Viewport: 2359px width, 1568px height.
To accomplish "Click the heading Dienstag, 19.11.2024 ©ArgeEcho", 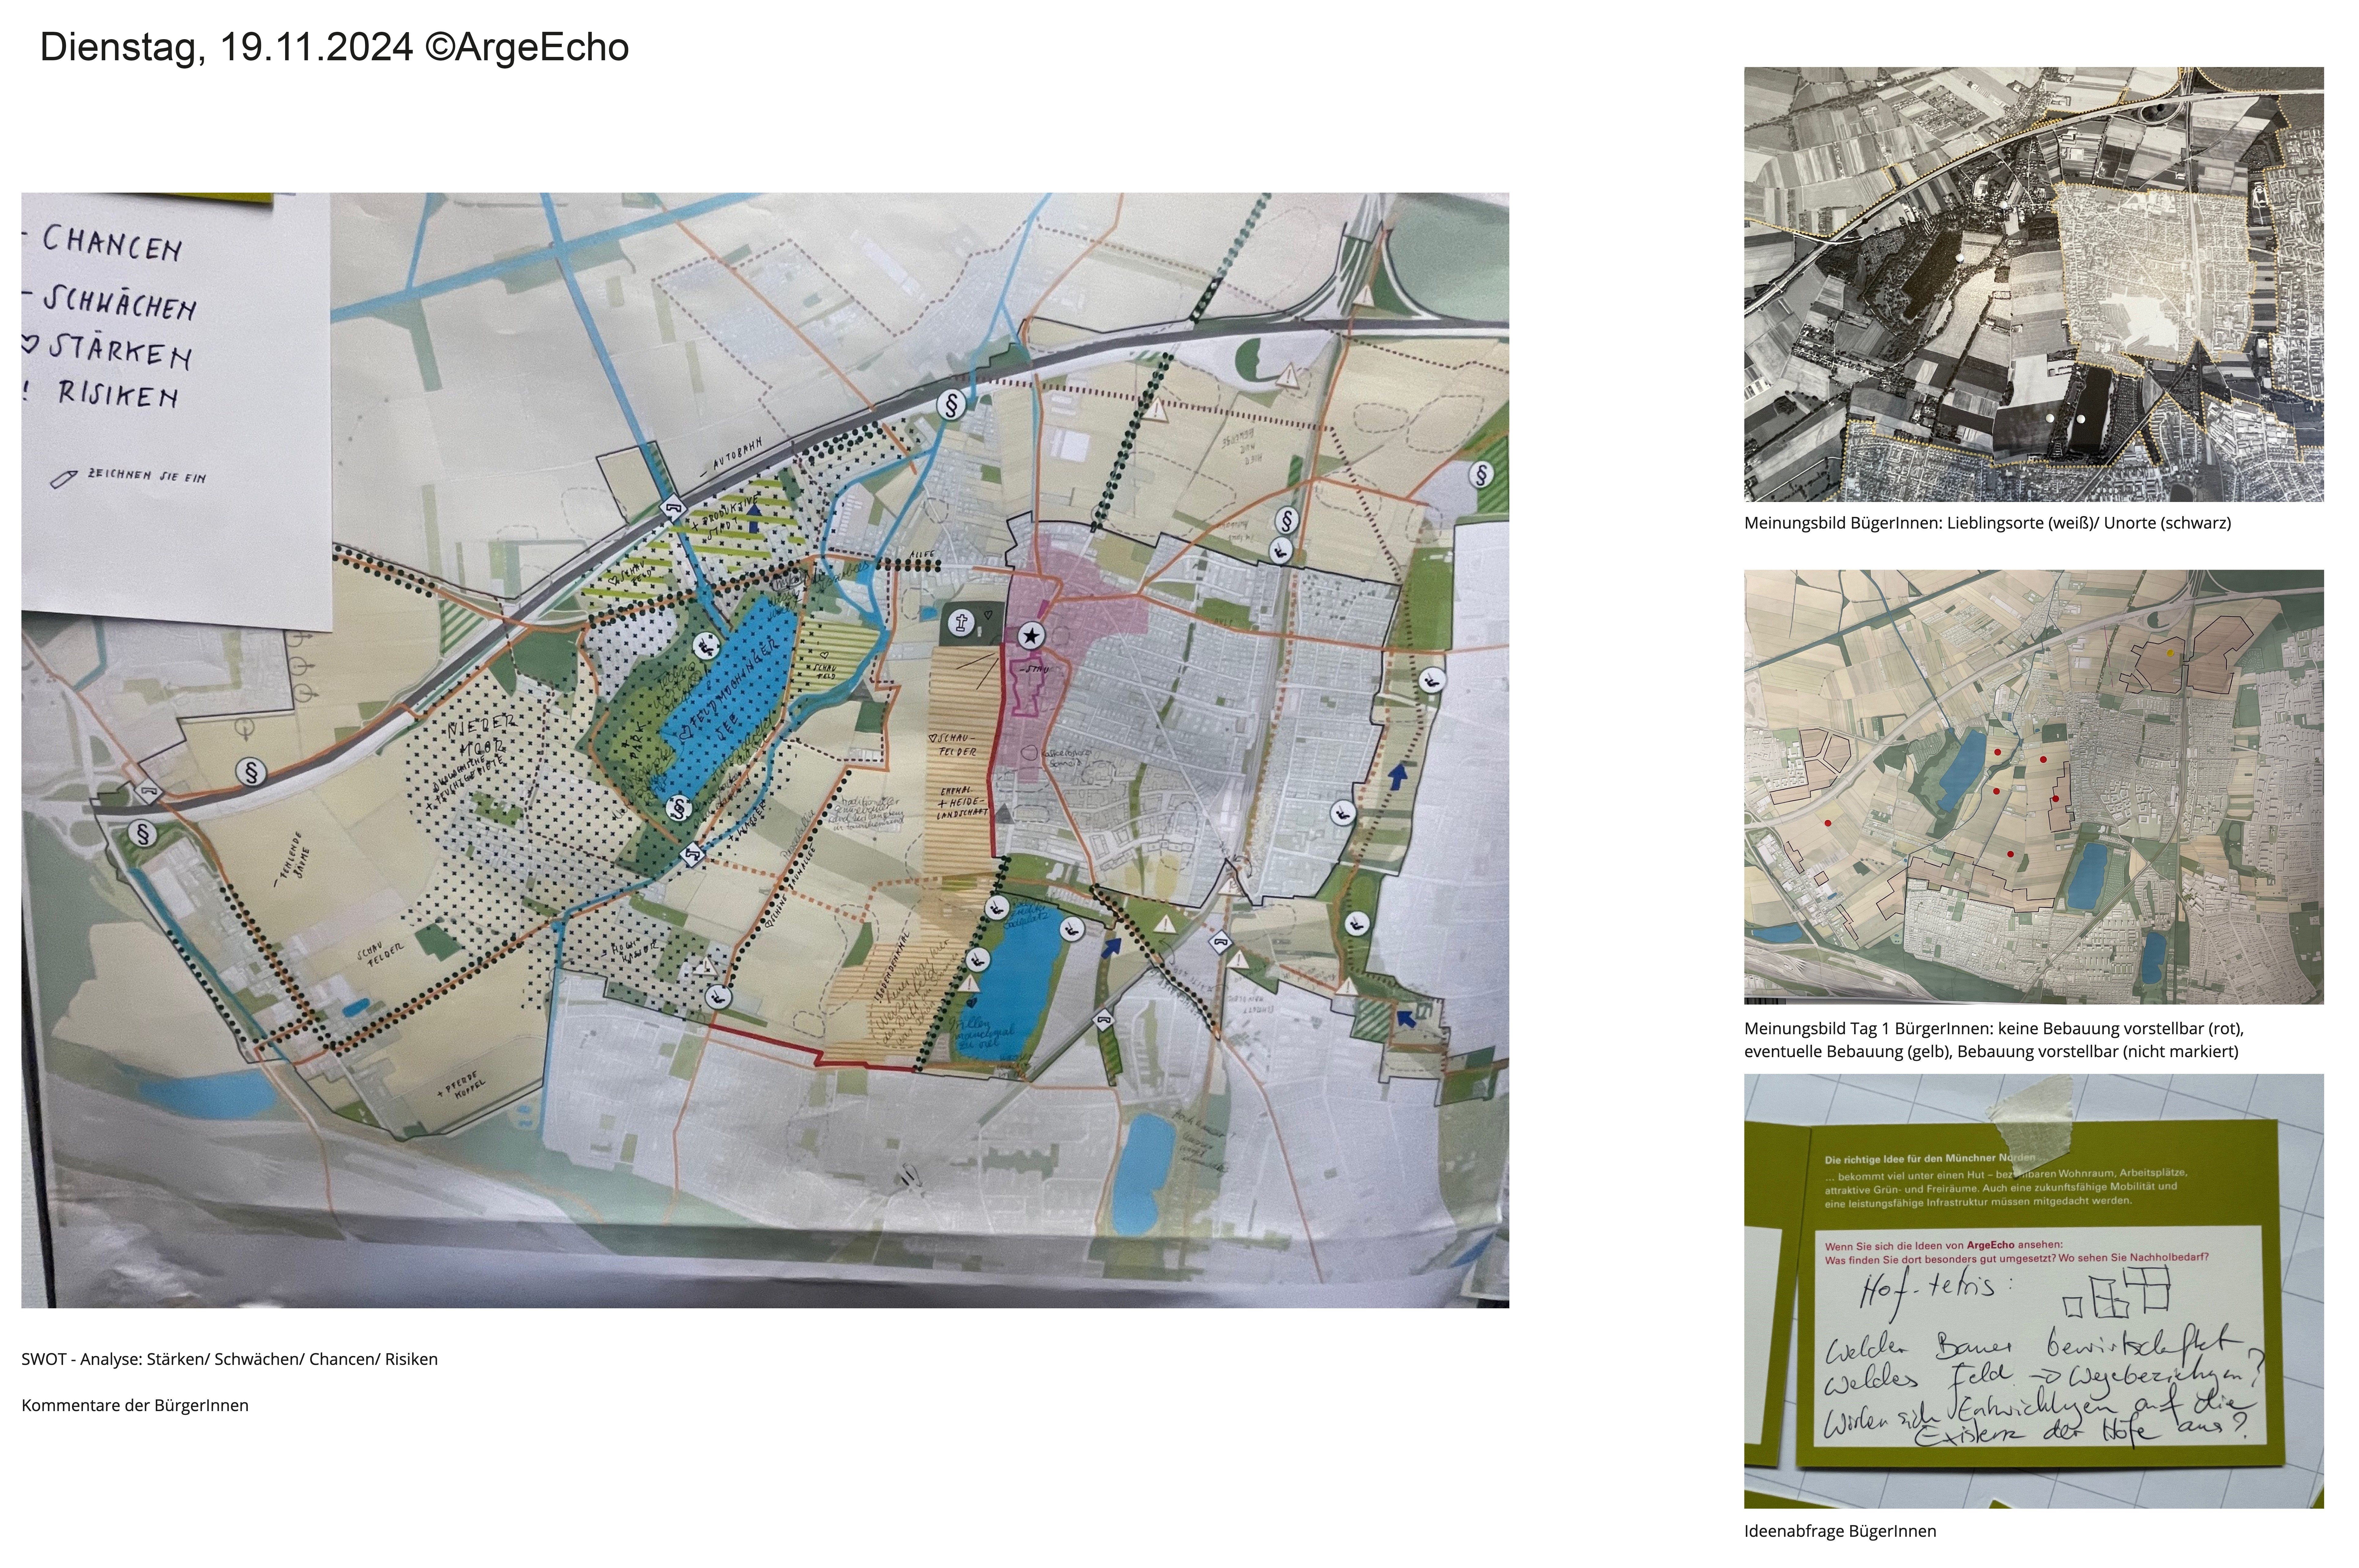I will tap(334, 47).
